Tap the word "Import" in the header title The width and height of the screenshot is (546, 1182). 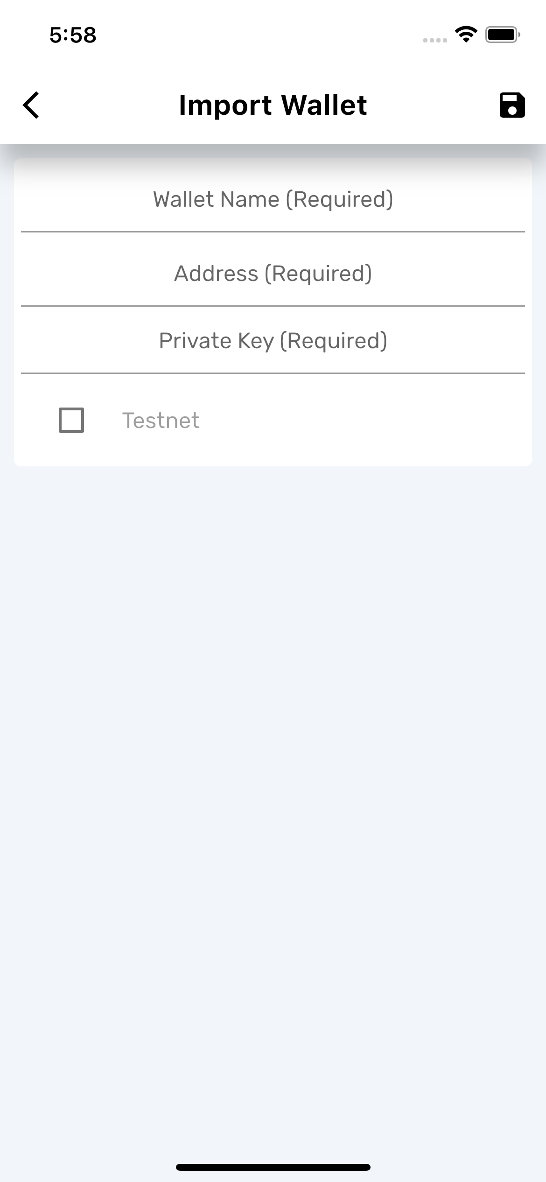225,105
